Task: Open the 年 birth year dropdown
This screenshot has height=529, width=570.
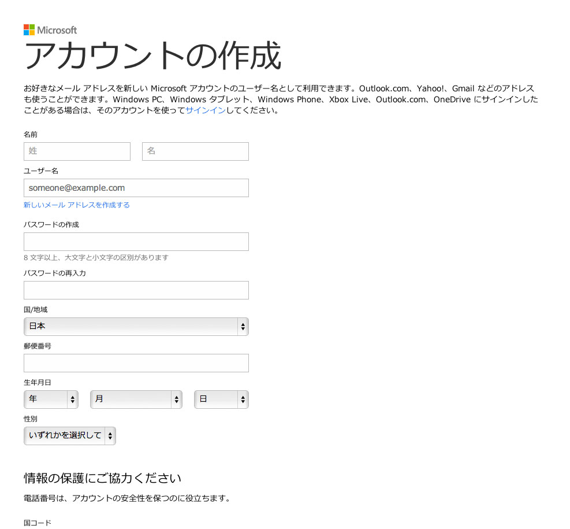Action: (x=51, y=399)
